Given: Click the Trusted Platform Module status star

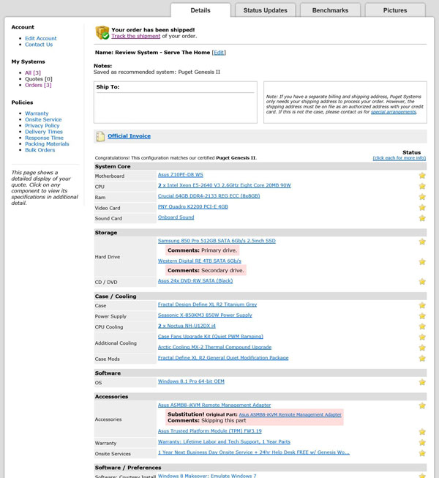Looking at the screenshot, I should pos(422,432).
